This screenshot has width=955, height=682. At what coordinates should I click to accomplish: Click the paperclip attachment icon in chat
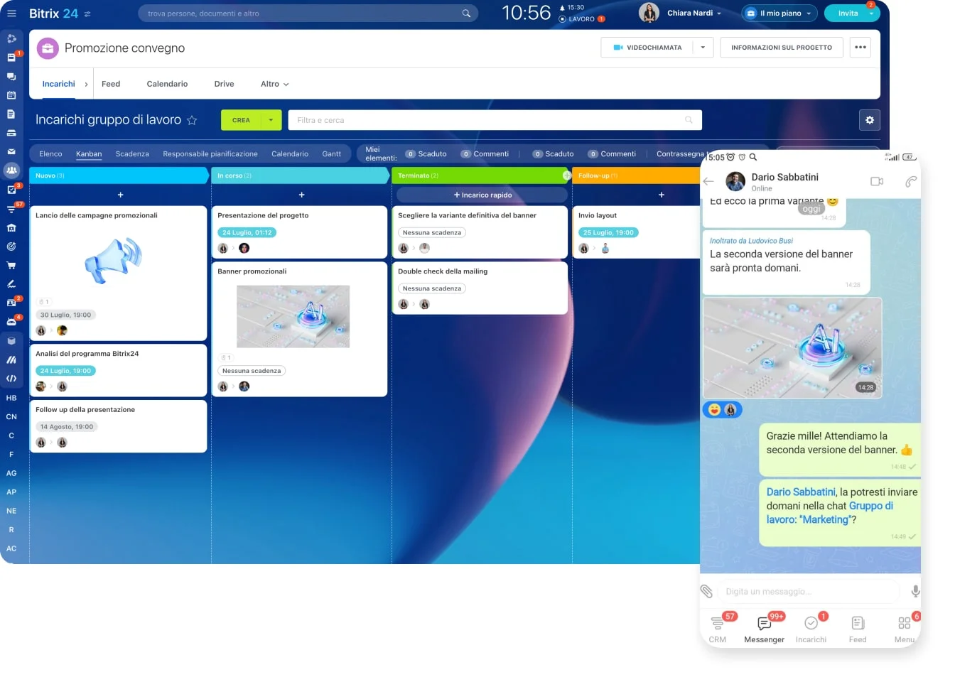[x=706, y=591]
